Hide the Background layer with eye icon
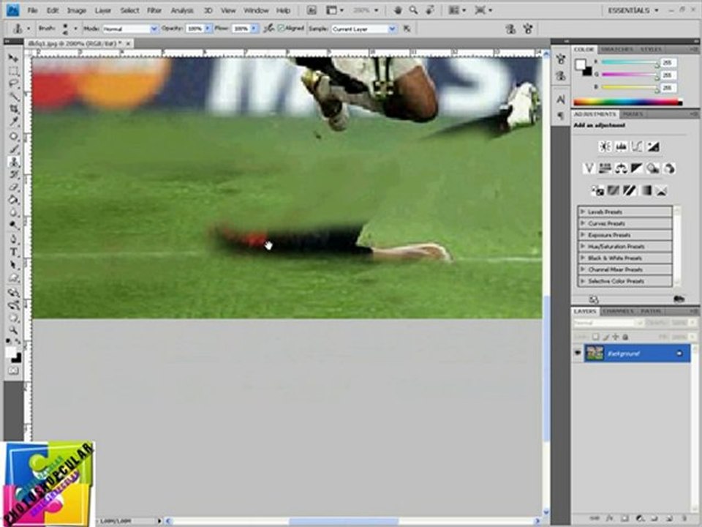 click(x=578, y=353)
